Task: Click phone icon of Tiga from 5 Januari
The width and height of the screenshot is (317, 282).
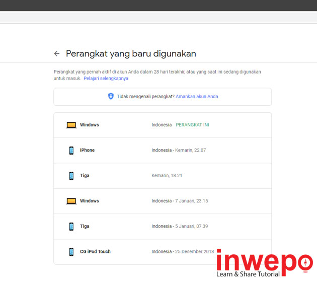Action: point(71,227)
